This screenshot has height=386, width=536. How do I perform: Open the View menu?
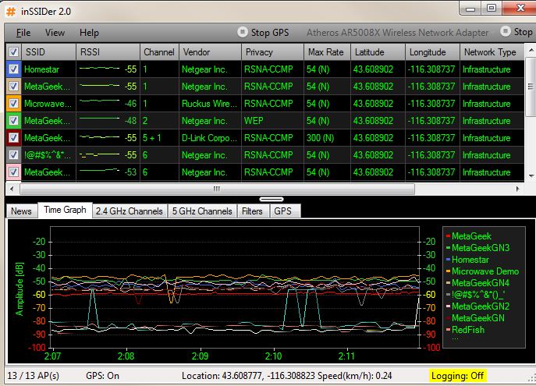[55, 33]
